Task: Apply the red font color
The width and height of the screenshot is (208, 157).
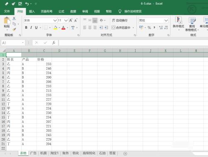Action: pos(63,27)
